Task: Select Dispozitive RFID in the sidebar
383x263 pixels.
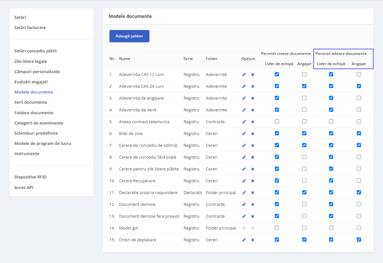Action: tap(30, 177)
